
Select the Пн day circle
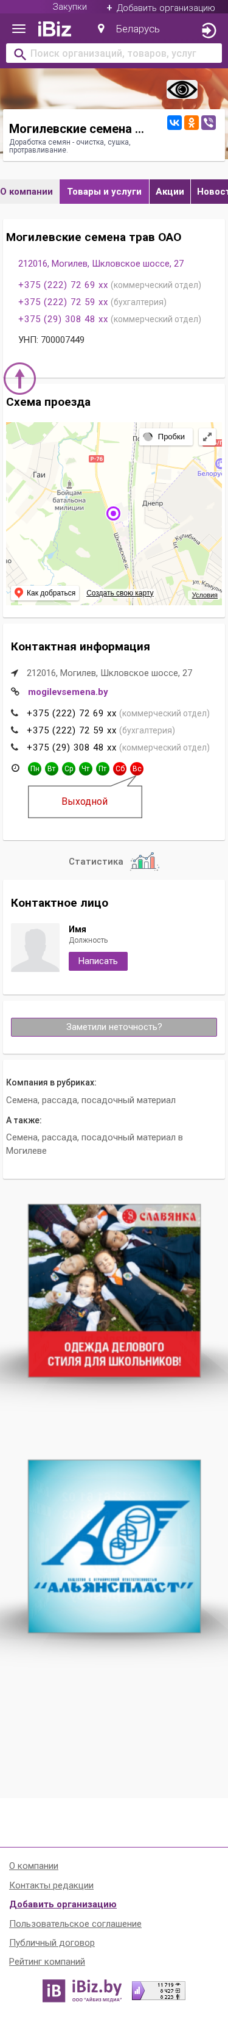point(35,769)
